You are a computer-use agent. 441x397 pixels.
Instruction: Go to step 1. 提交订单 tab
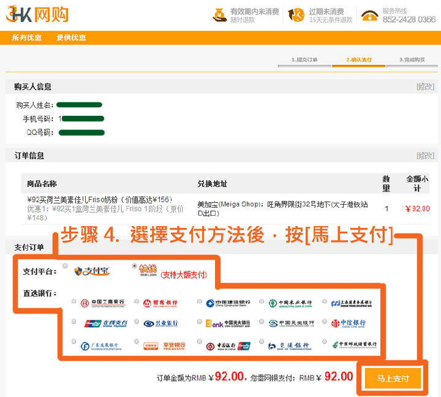coord(304,60)
